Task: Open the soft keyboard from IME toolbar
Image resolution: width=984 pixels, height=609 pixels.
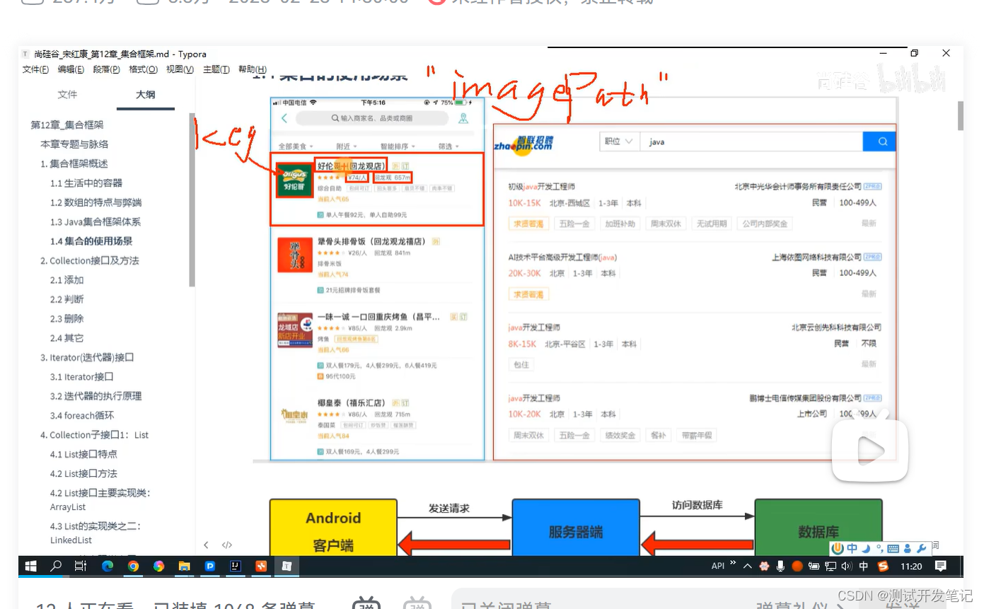Action: pyautogui.click(x=893, y=548)
